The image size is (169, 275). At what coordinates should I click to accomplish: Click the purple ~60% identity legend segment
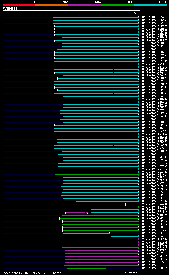pos(84,5)
